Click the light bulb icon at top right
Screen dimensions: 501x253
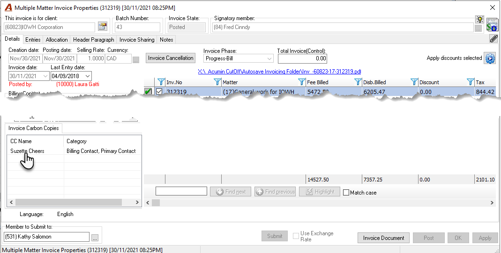[x=479, y=19]
